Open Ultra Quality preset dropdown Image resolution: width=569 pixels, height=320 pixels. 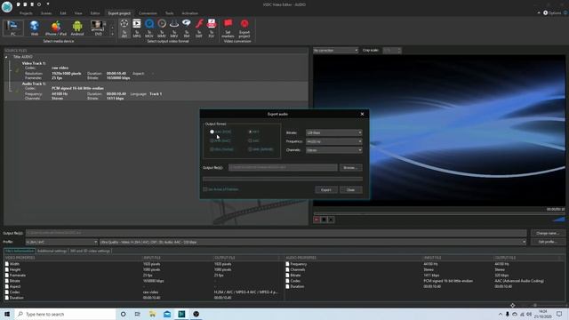313,242
